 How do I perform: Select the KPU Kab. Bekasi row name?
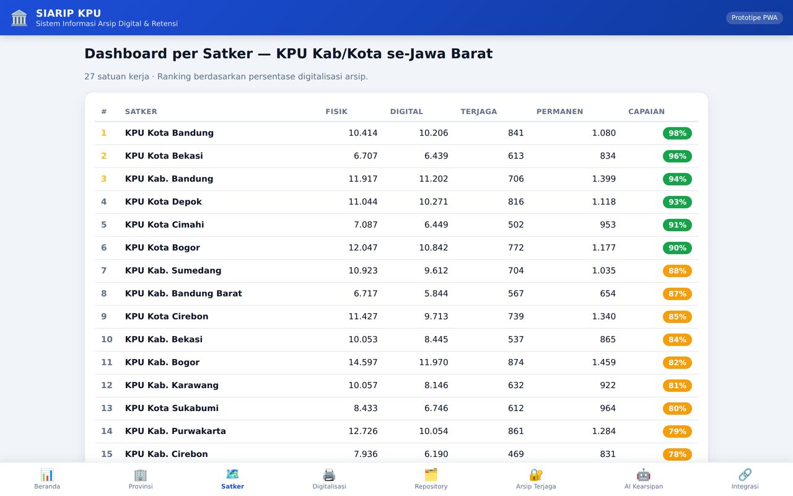point(164,340)
